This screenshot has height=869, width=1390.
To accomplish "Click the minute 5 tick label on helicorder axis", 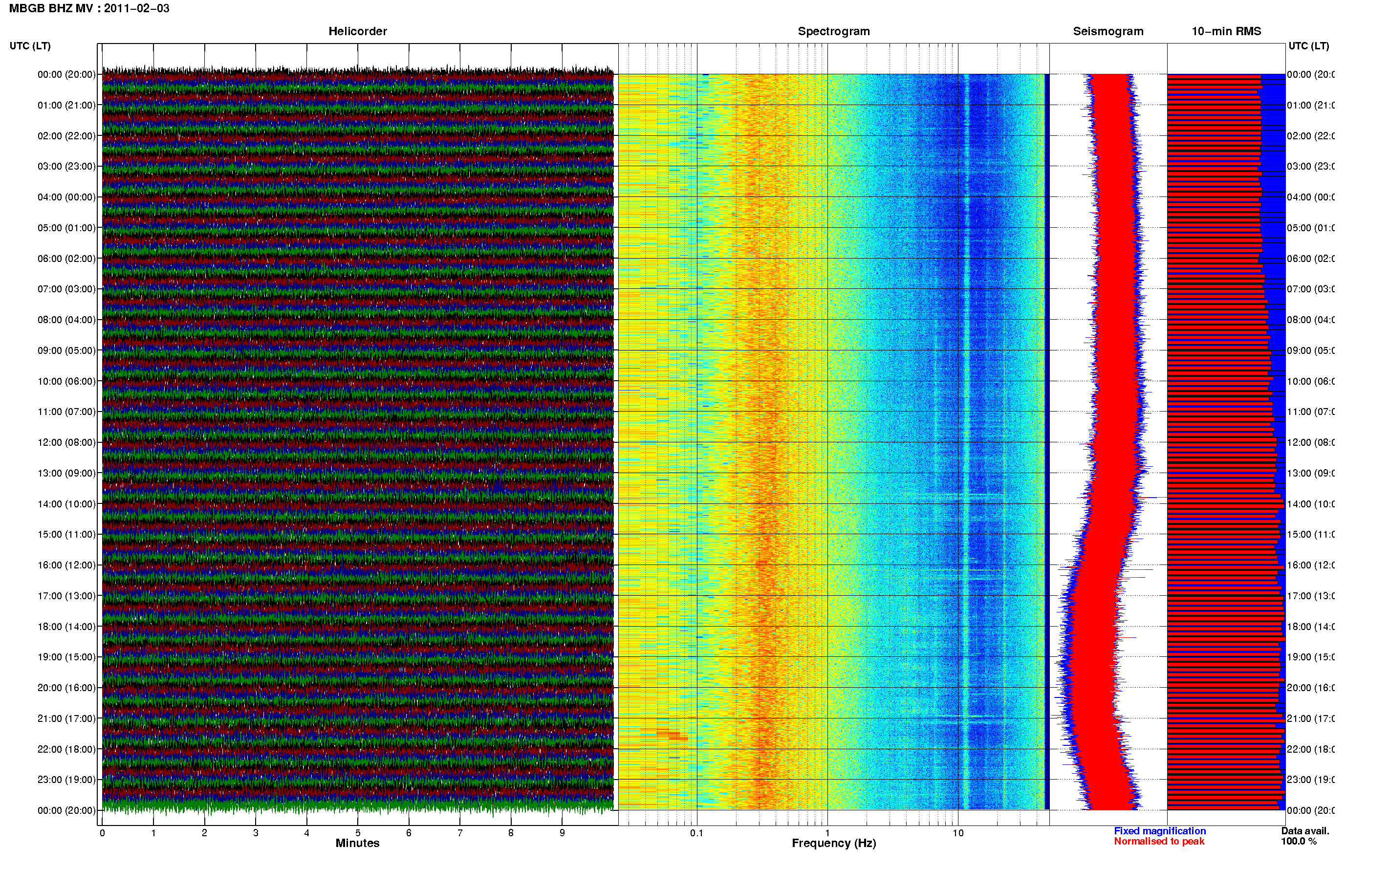I will coord(357,833).
